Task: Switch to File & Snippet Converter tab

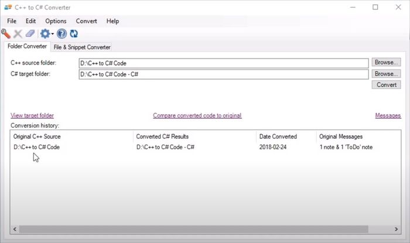Action: [81, 47]
